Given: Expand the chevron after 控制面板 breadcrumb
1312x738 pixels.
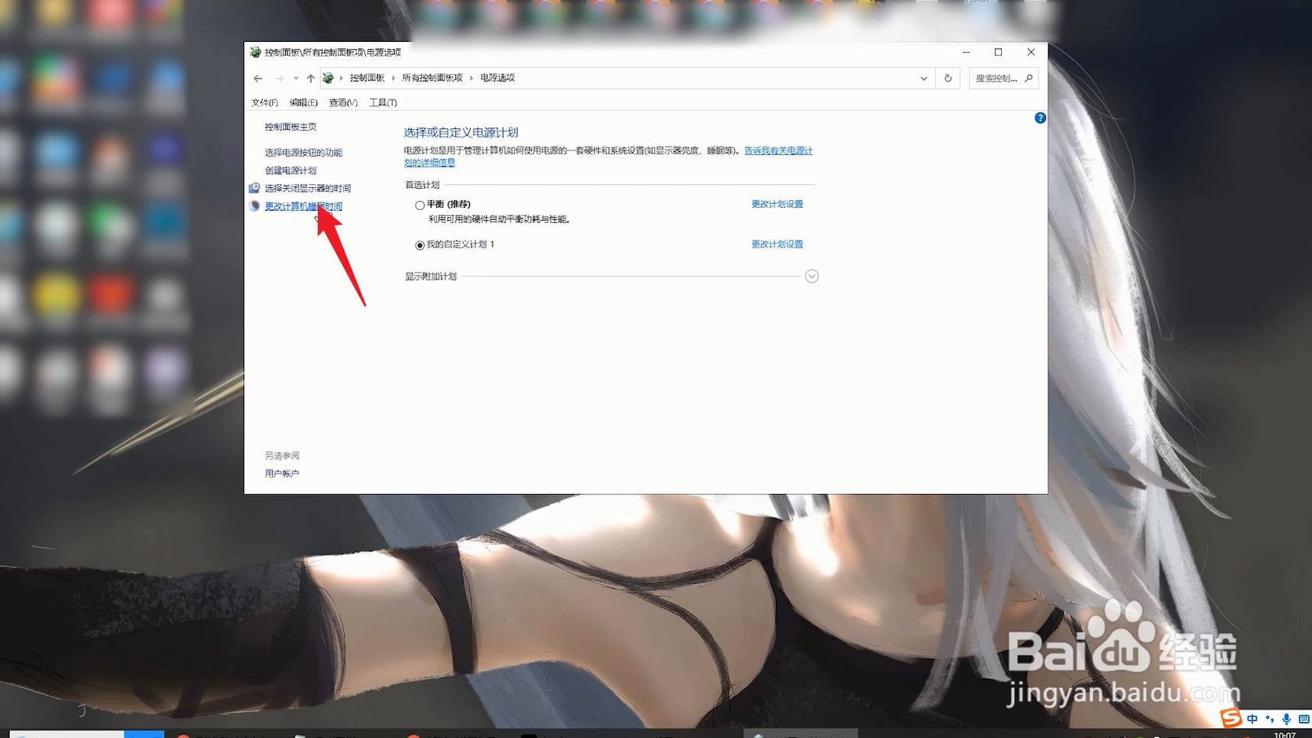Looking at the screenshot, I should tap(393, 78).
